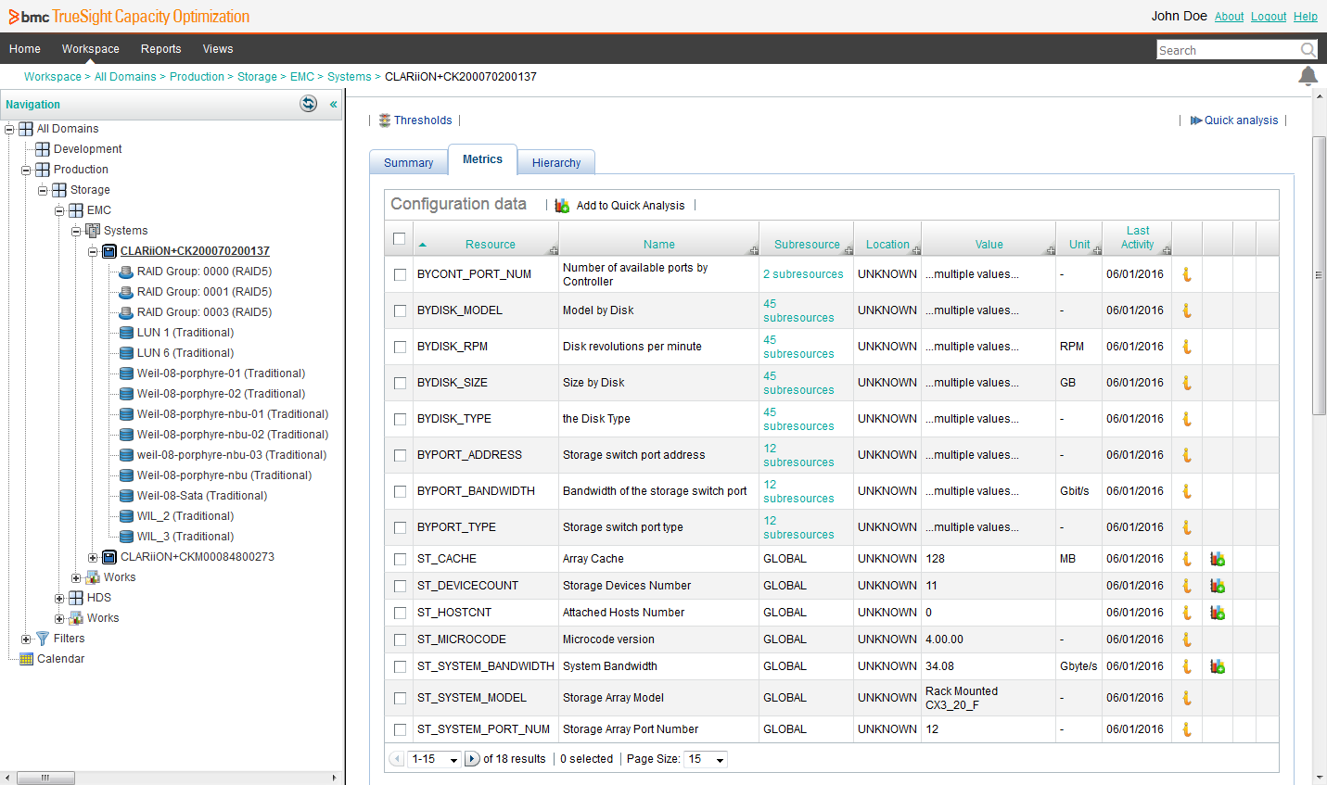This screenshot has width=1327, height=785.
Task: Collapse the EMC tree node
Action: (x=59, y=210)
